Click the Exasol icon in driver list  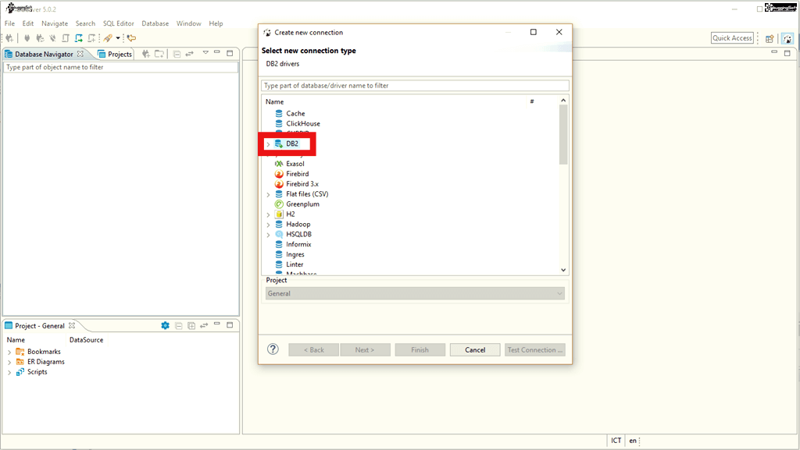pyautogui.click(x=279, y=164)
